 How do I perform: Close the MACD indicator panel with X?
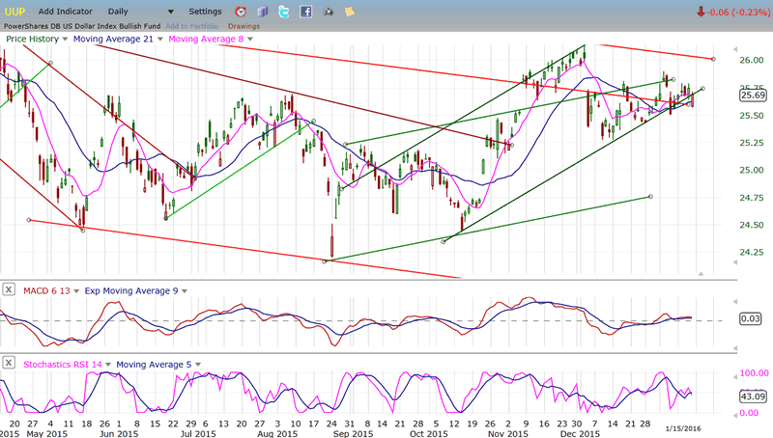[x=9, y=289]
